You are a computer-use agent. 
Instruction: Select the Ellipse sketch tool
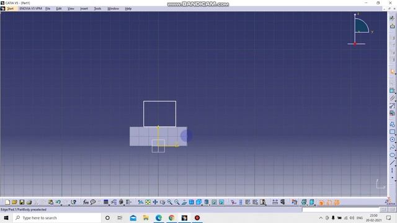(x=392, y=155)
